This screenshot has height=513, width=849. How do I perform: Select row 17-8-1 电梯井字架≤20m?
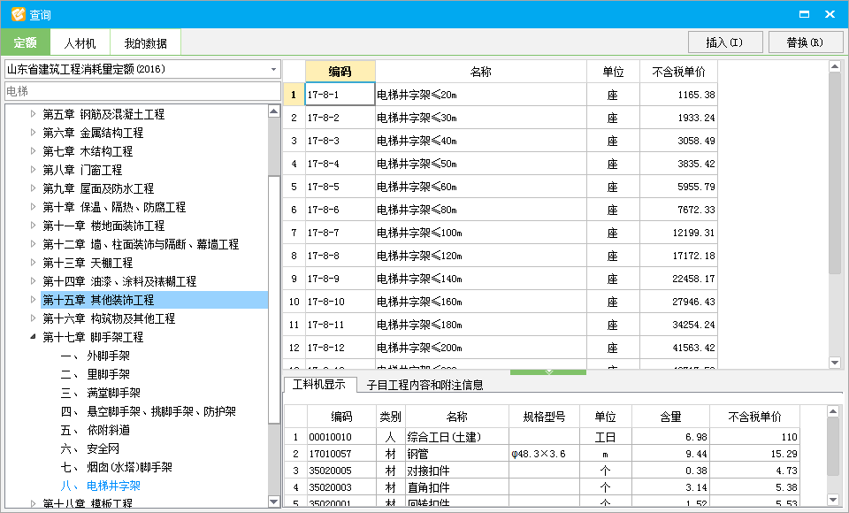(501, 95)
